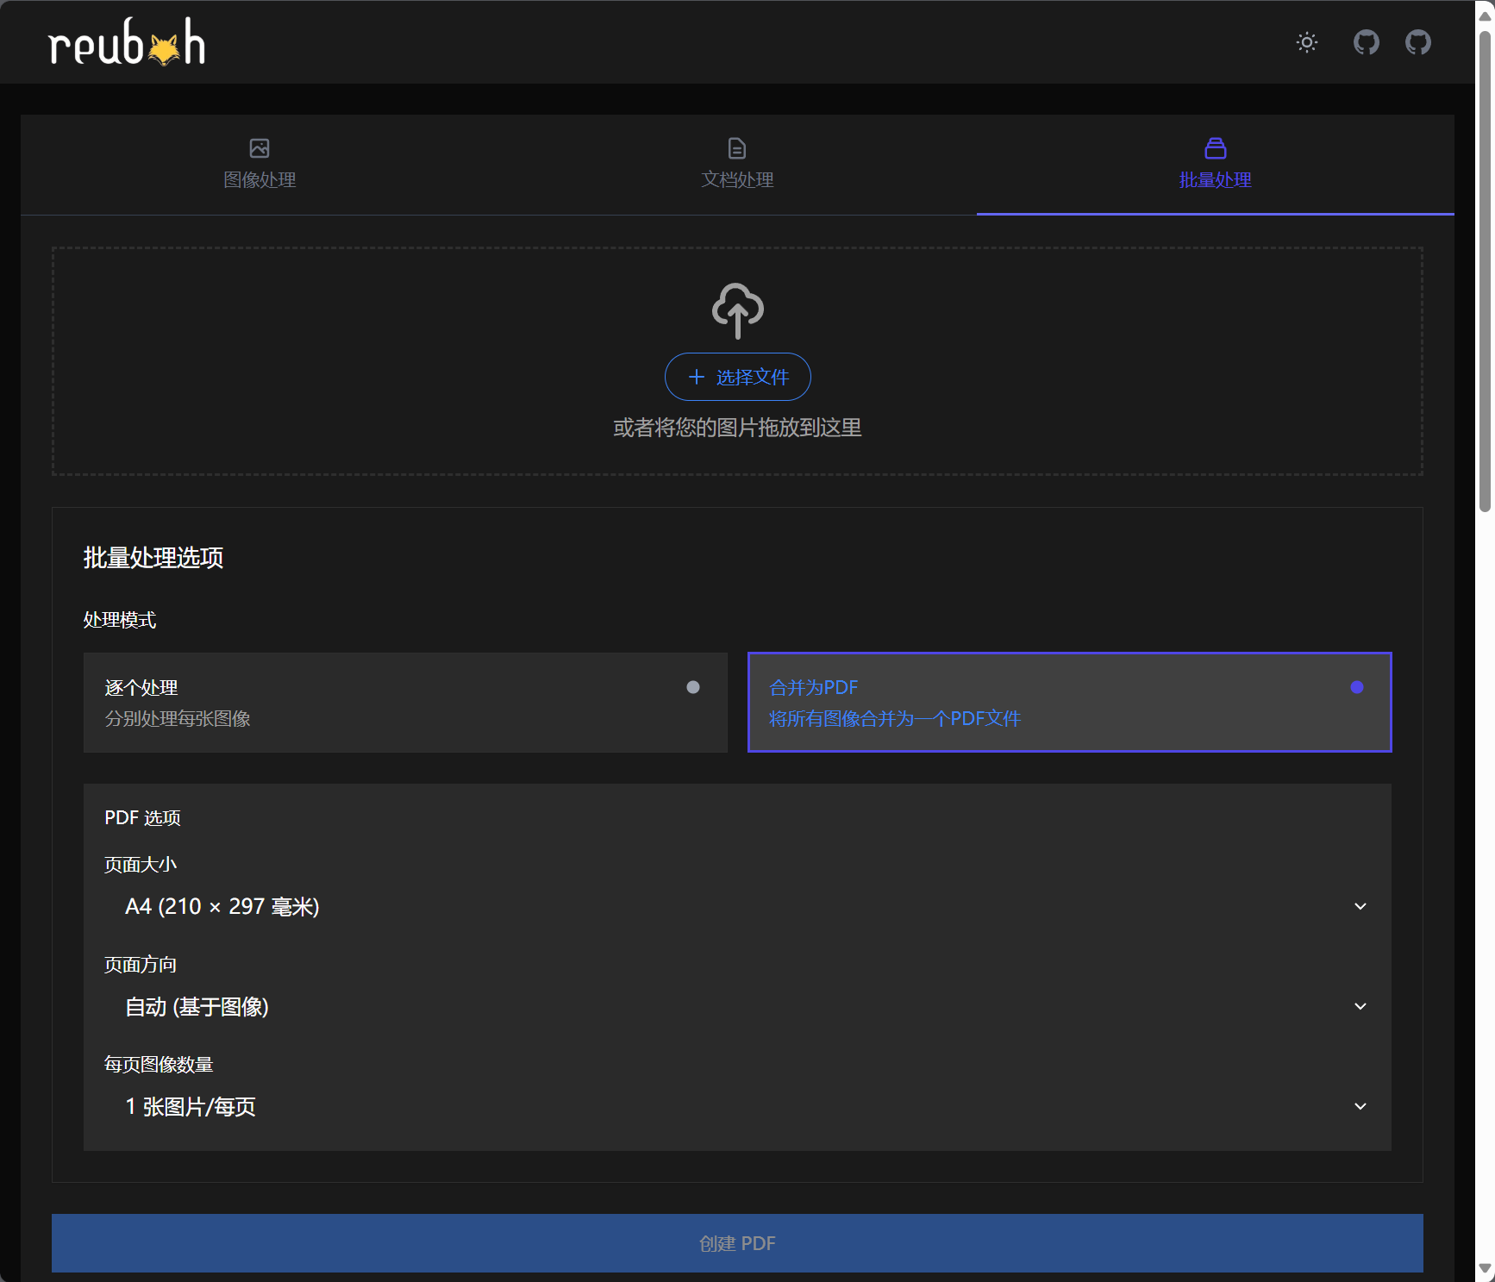Open the 页面方向 自动 dropdown
Viewport: 1495px width, 1282px height.
coord(737,1006)
